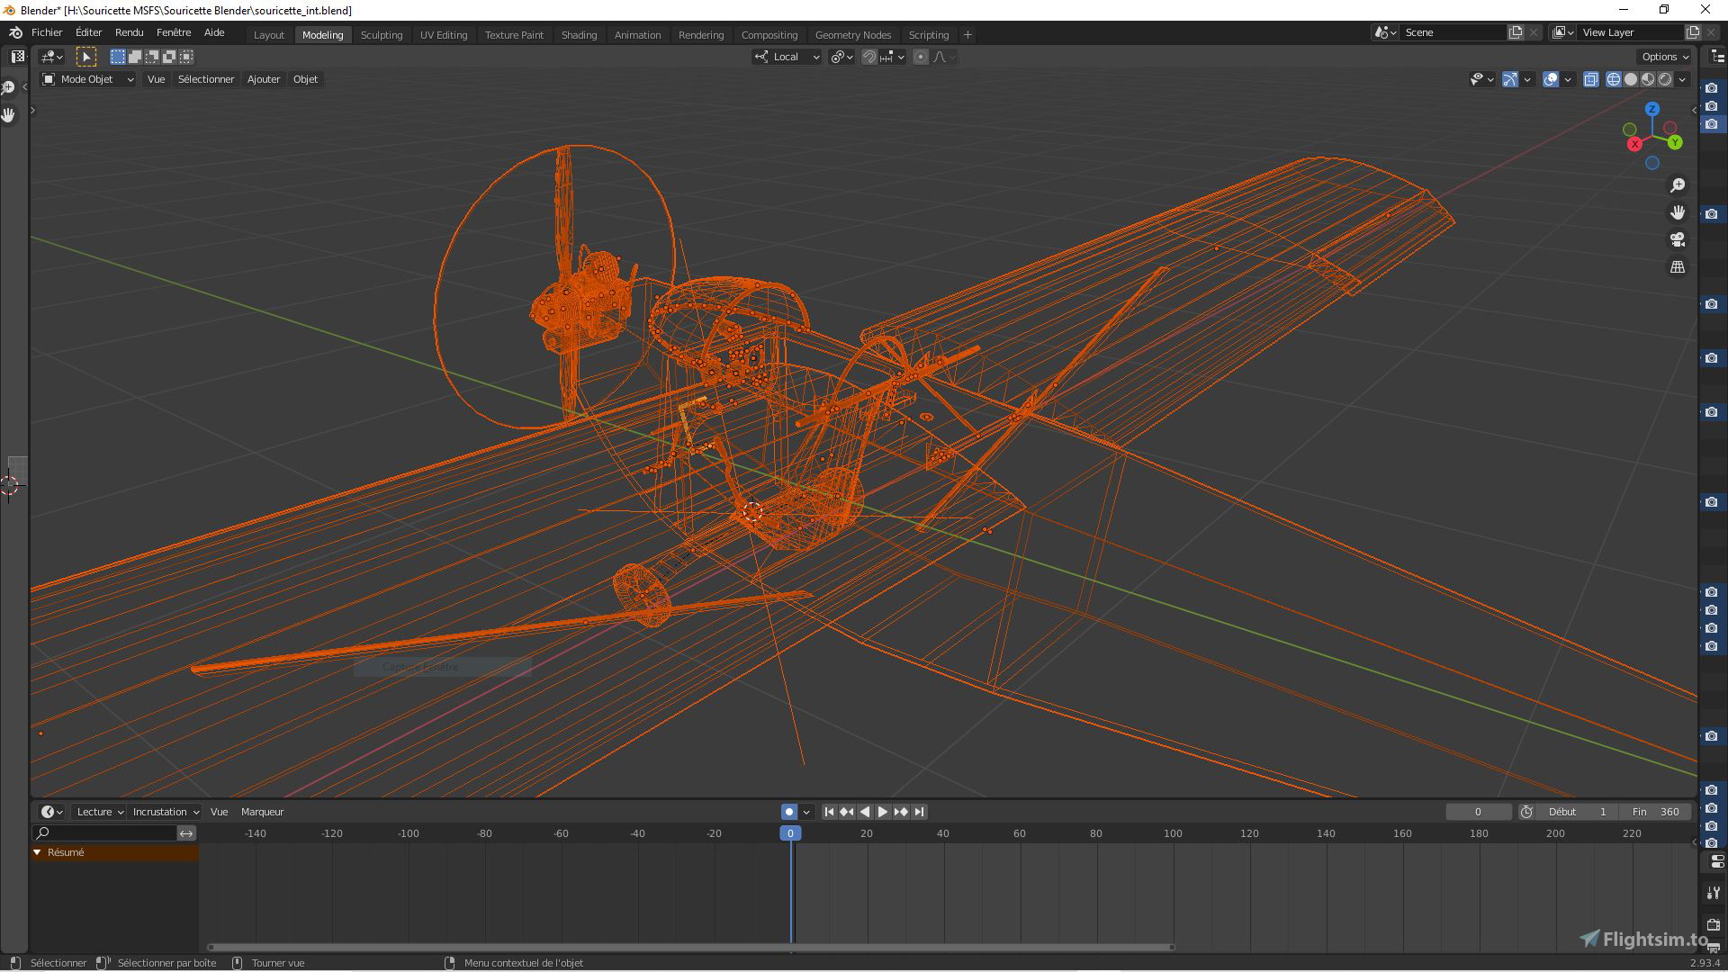The width and height of the screenshot is (1728, 972).
Task: Click the new scene copy icon
Action: 1516,32
